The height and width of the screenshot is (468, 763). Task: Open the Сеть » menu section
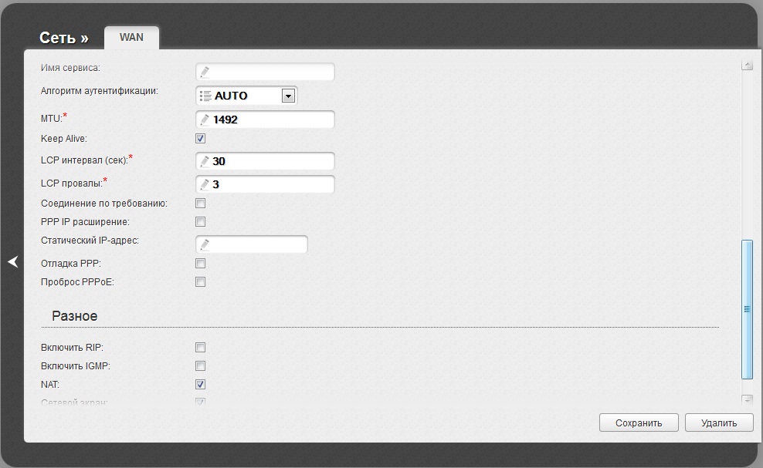click(64, 38)
